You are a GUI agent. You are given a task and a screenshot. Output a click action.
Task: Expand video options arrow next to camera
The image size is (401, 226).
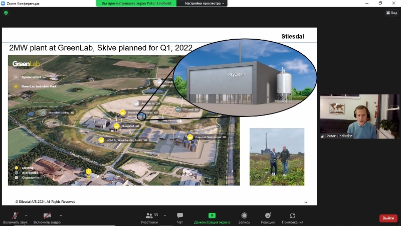pos(61,215)
